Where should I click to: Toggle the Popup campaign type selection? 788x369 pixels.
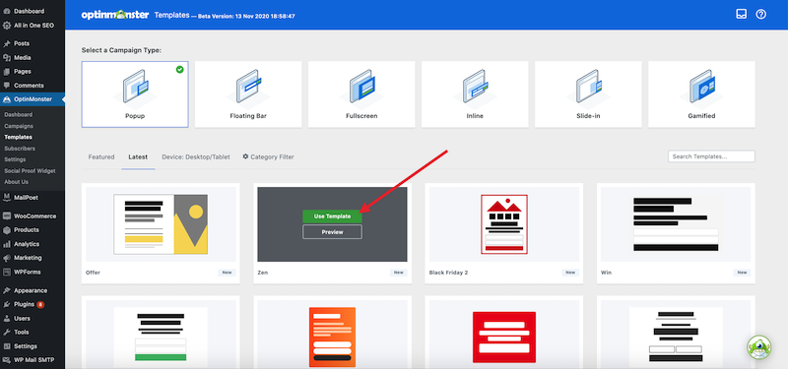[135, 94]
